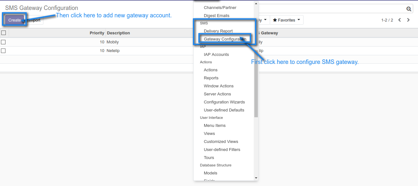Tick the select-all header checkbox
This screenshot has width=418, height=186.
4,33
